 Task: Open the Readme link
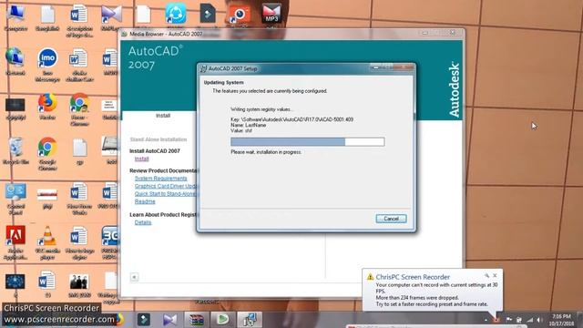pyautogui.click(x=145, y=201)
